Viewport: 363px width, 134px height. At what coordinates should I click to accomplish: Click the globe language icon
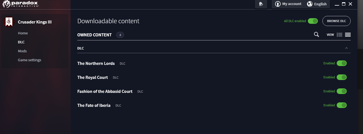[310, 4]
